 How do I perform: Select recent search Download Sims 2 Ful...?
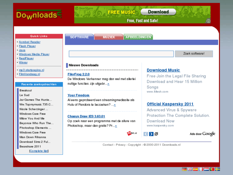[x=35, y=142]
